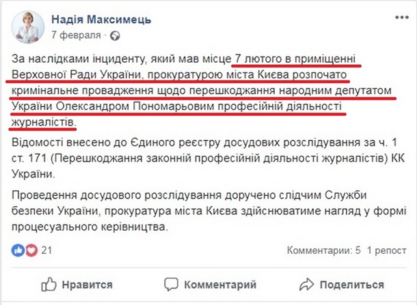Open the post date 7 февраля
The height and width of the screenshot is (305, 417).
point(76,35)
